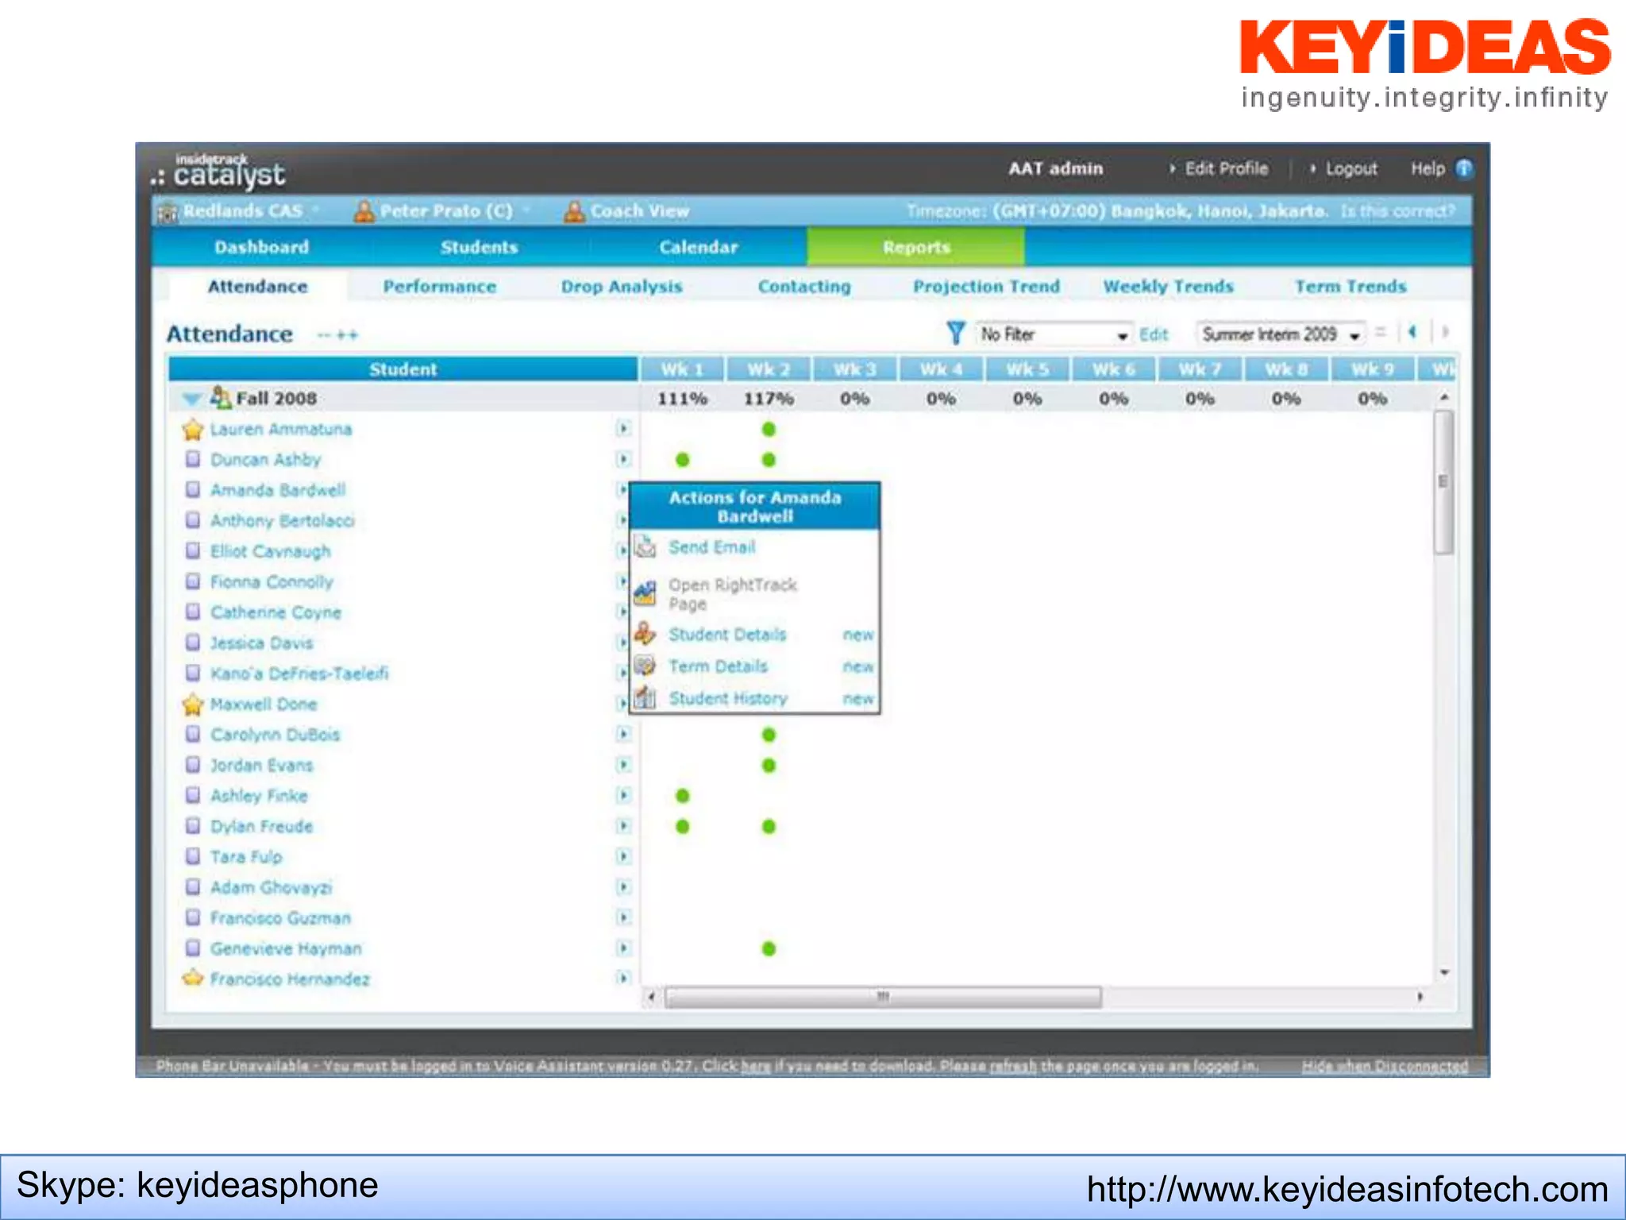Viewport: 1626px width, 1220px height.
Task: Toggle checkbox for Anthony Bertolacci
Action: click(192, 520)
